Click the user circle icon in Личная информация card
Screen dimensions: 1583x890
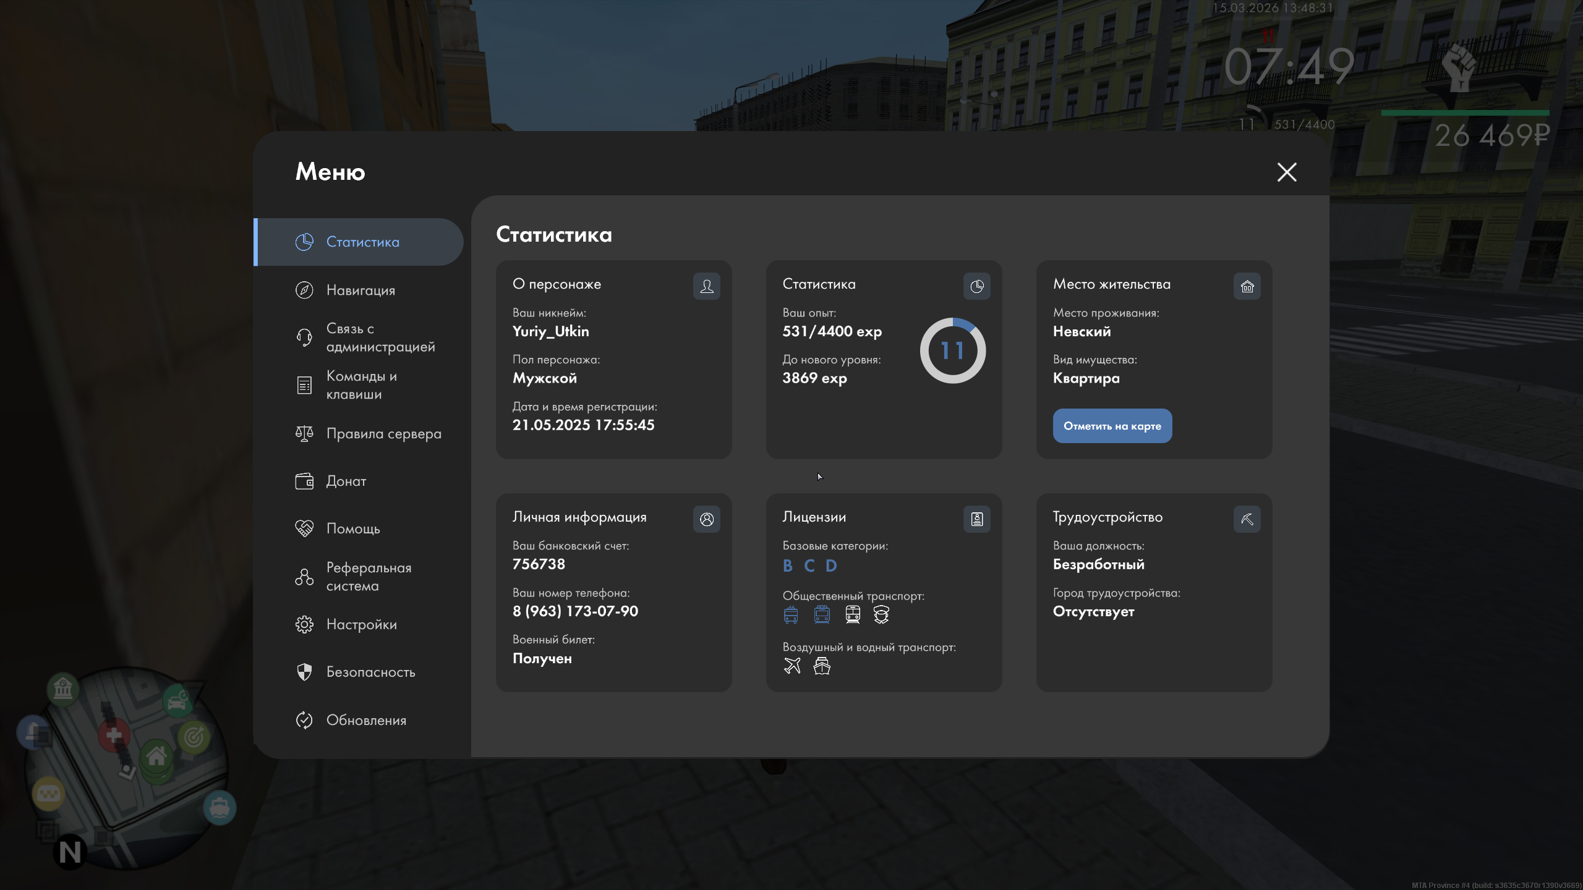click(x=706, y=519)
